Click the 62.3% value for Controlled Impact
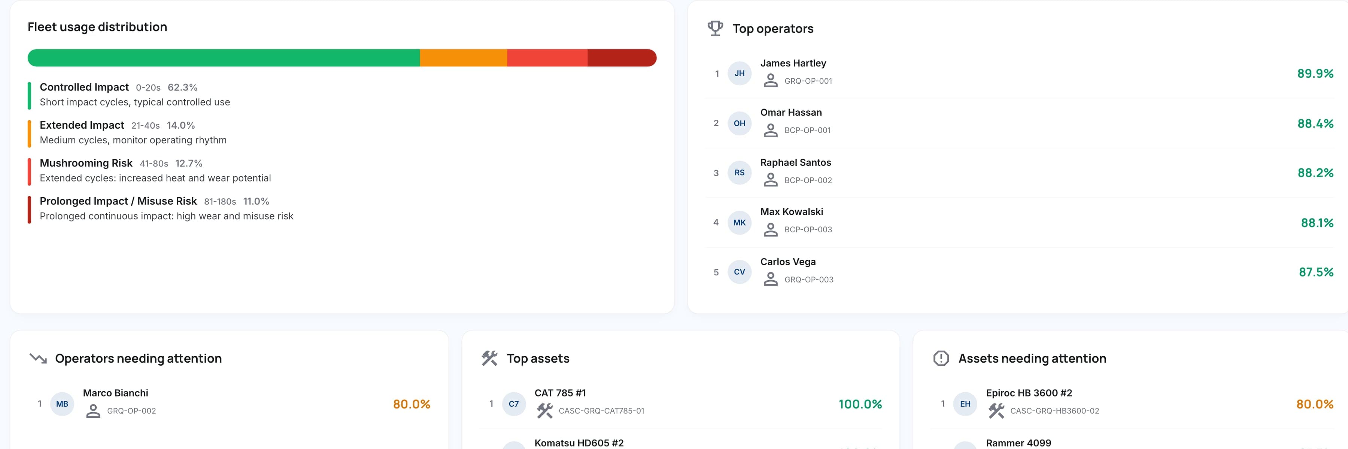1348x449 pixels. coord(183,88)
